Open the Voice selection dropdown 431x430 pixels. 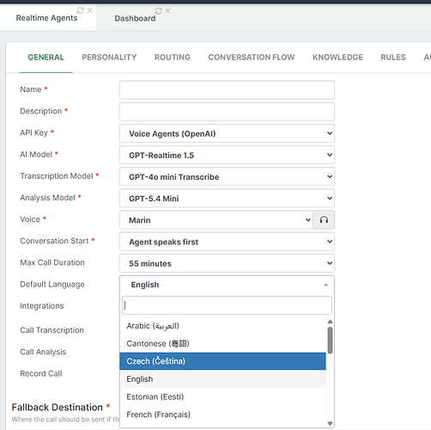[x=216, y=220]
